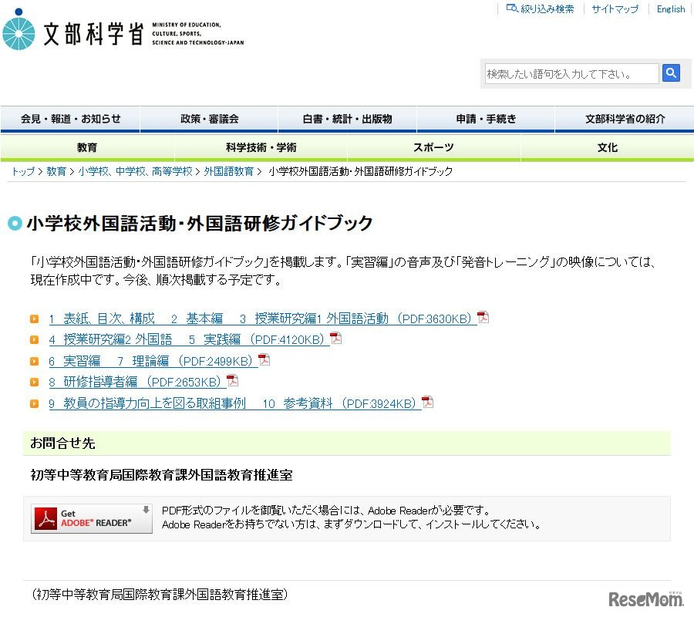Select the スポーツ category tab
The width and height of the screenshot is (694, 617).
(433, 147)
